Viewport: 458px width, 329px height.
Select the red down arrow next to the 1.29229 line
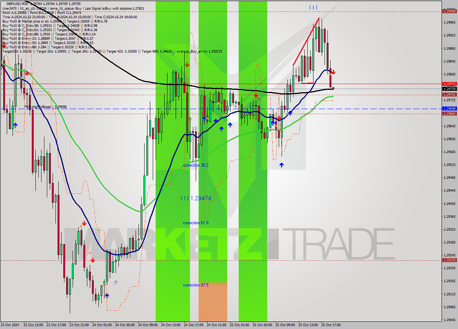click(x=93, y=260)
